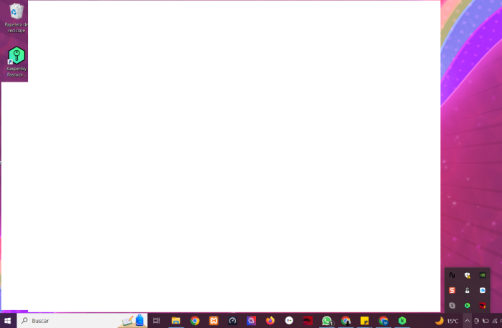The height and width of the screenshot is (328, 502).
Task: Open the search highlights illustration in Buscar box
Action: [132, 321]
